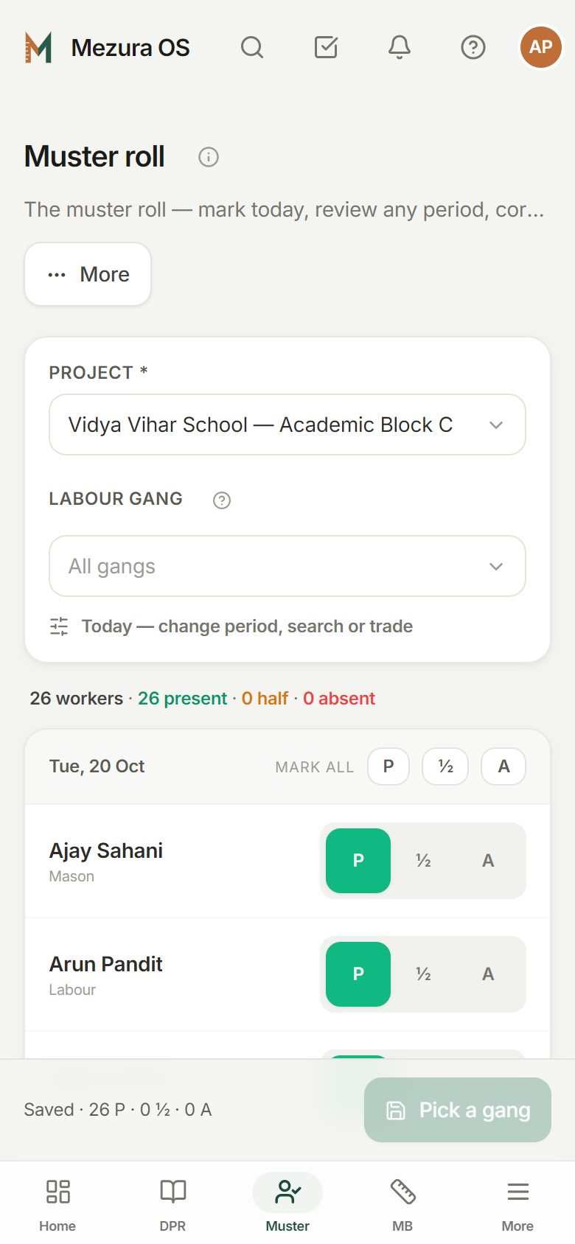
Task: Click the Pick a gang button
Action: [x=458, y=1110]
